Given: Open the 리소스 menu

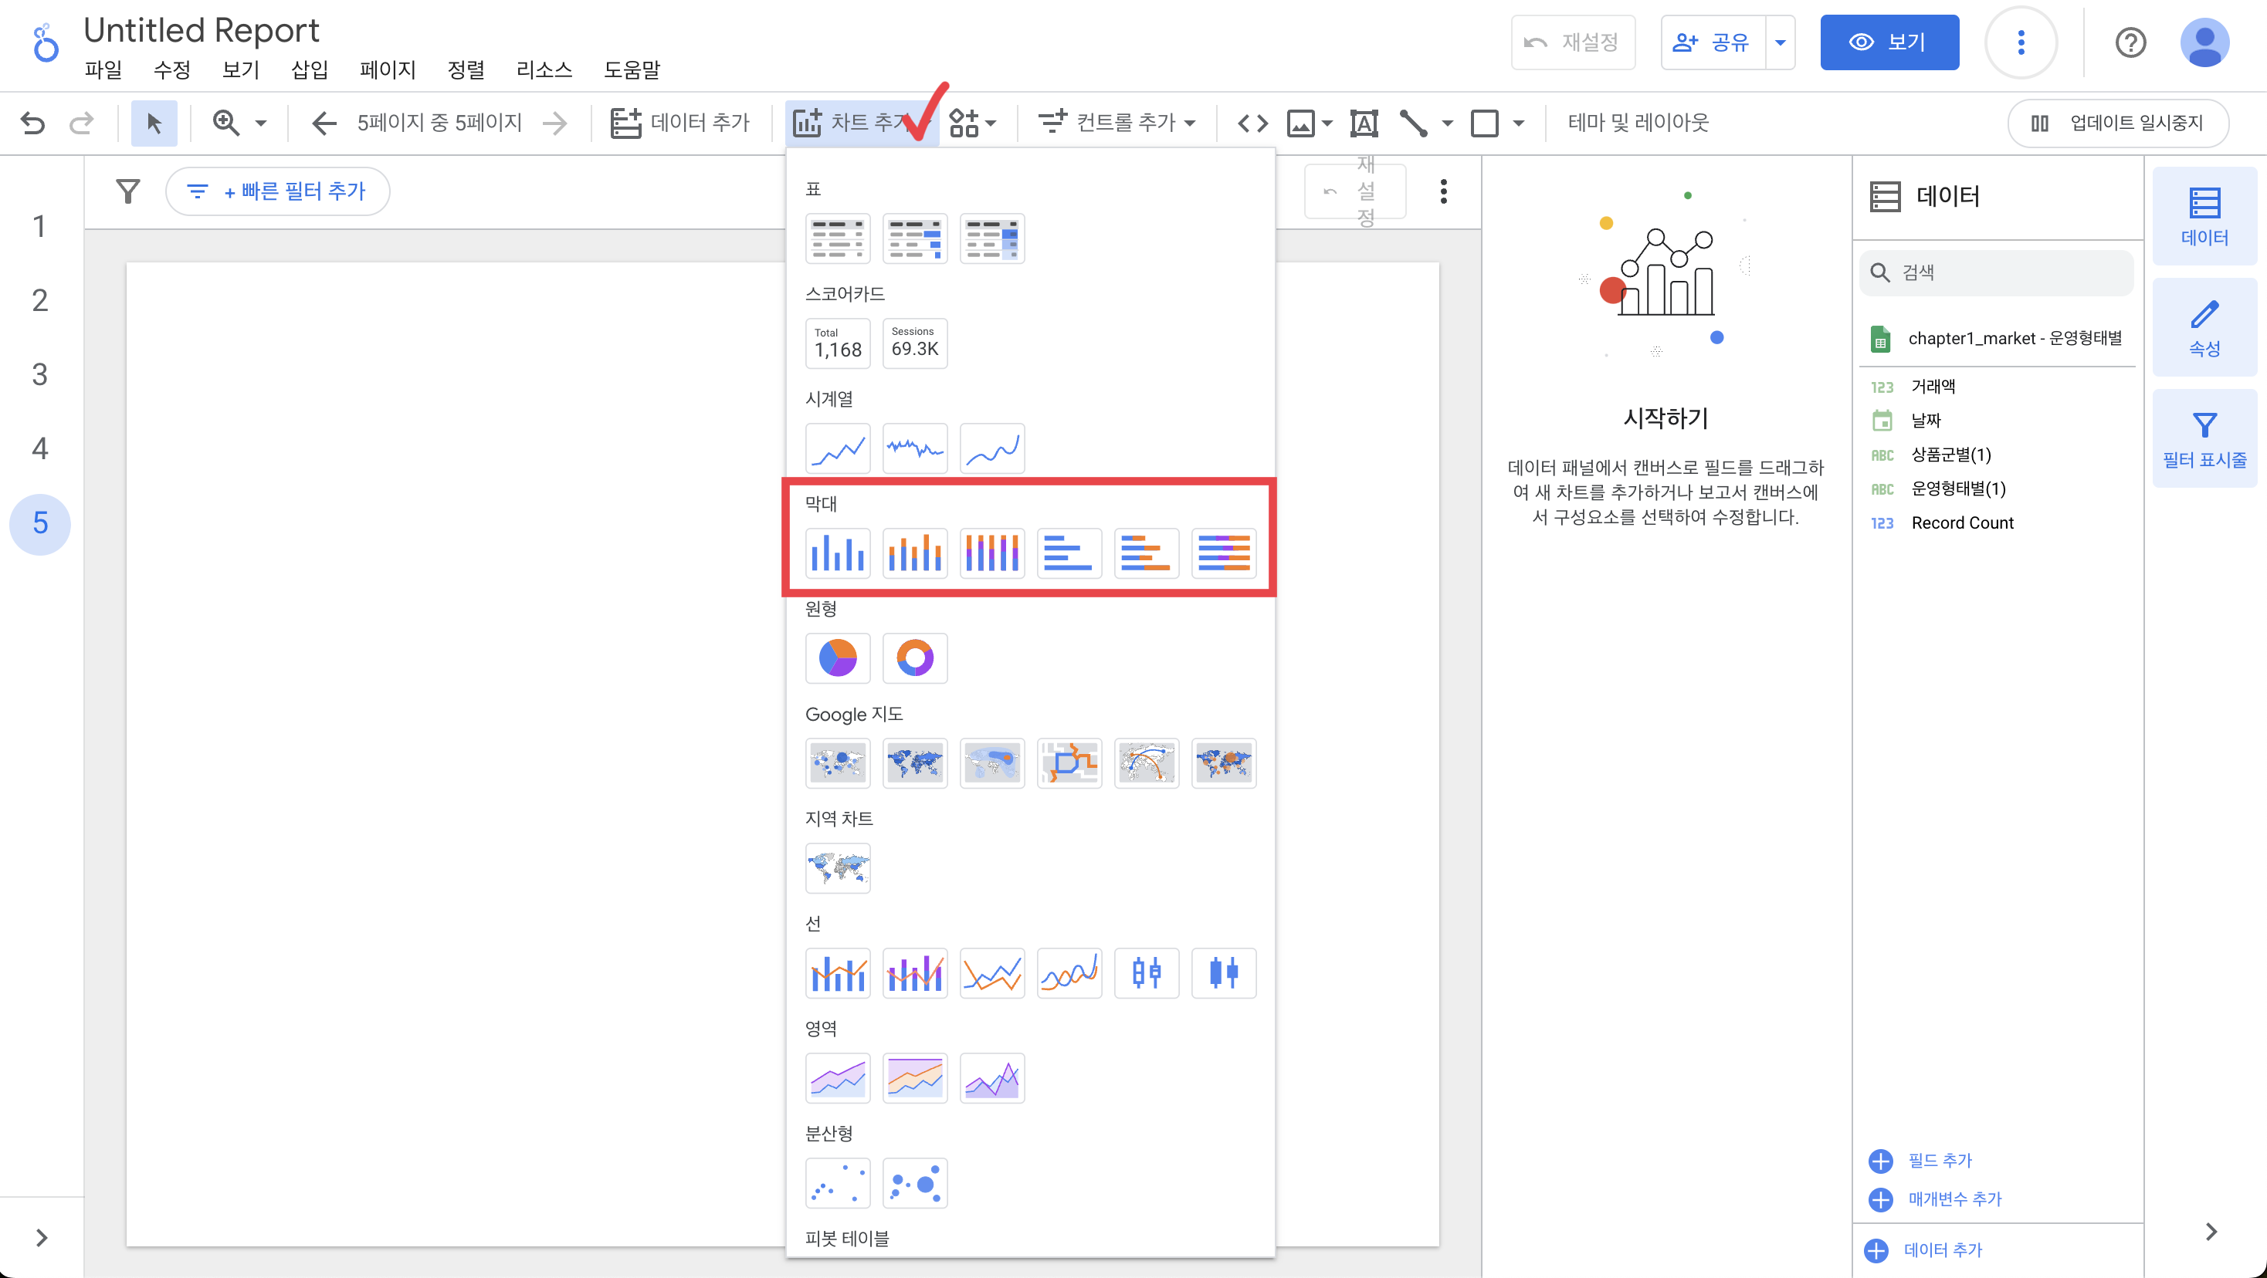Looking at the screenshot, I should tap(543, 69).
